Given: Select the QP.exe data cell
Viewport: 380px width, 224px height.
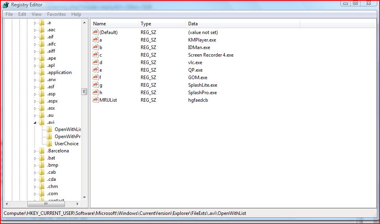Looking at the screenshot, I should [x=195, y=70].
